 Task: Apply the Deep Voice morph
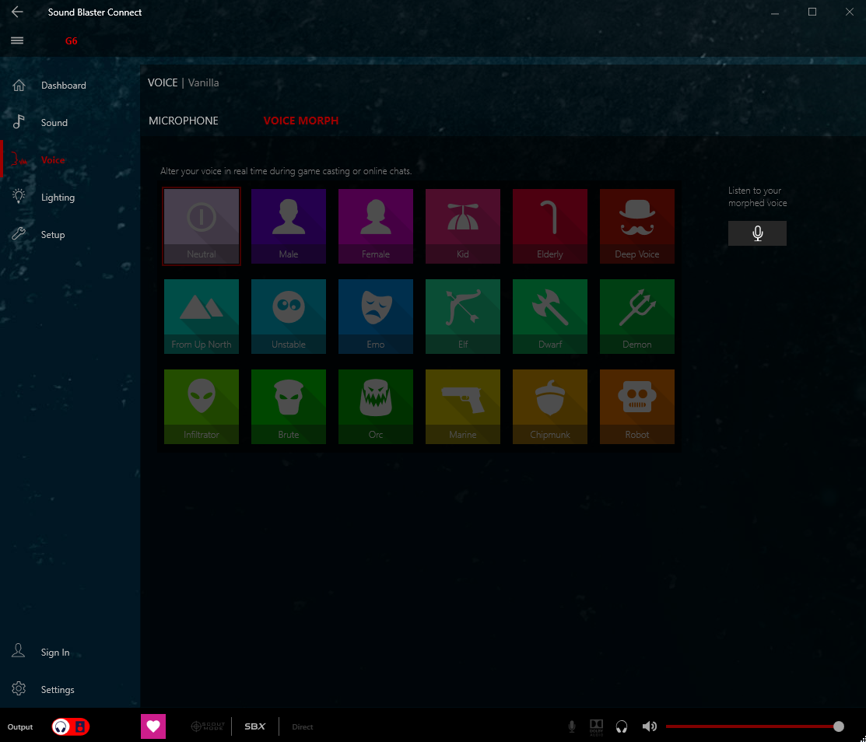[x=636, y=226]
